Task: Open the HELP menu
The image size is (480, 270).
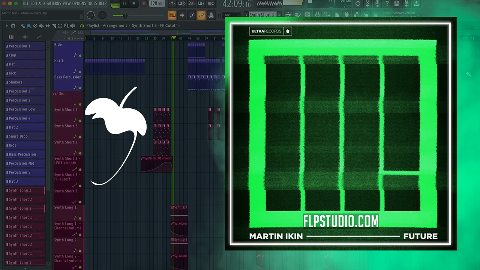Action: coord(102,3)
